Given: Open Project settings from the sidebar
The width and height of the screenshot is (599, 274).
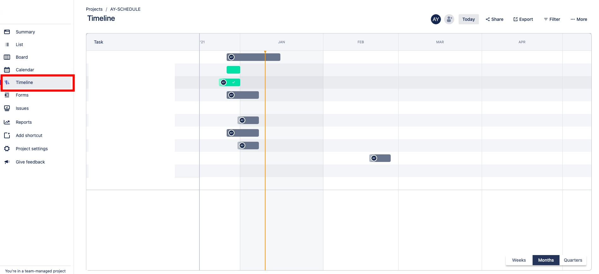Looking at the screenshot, I should coord(7,148).
